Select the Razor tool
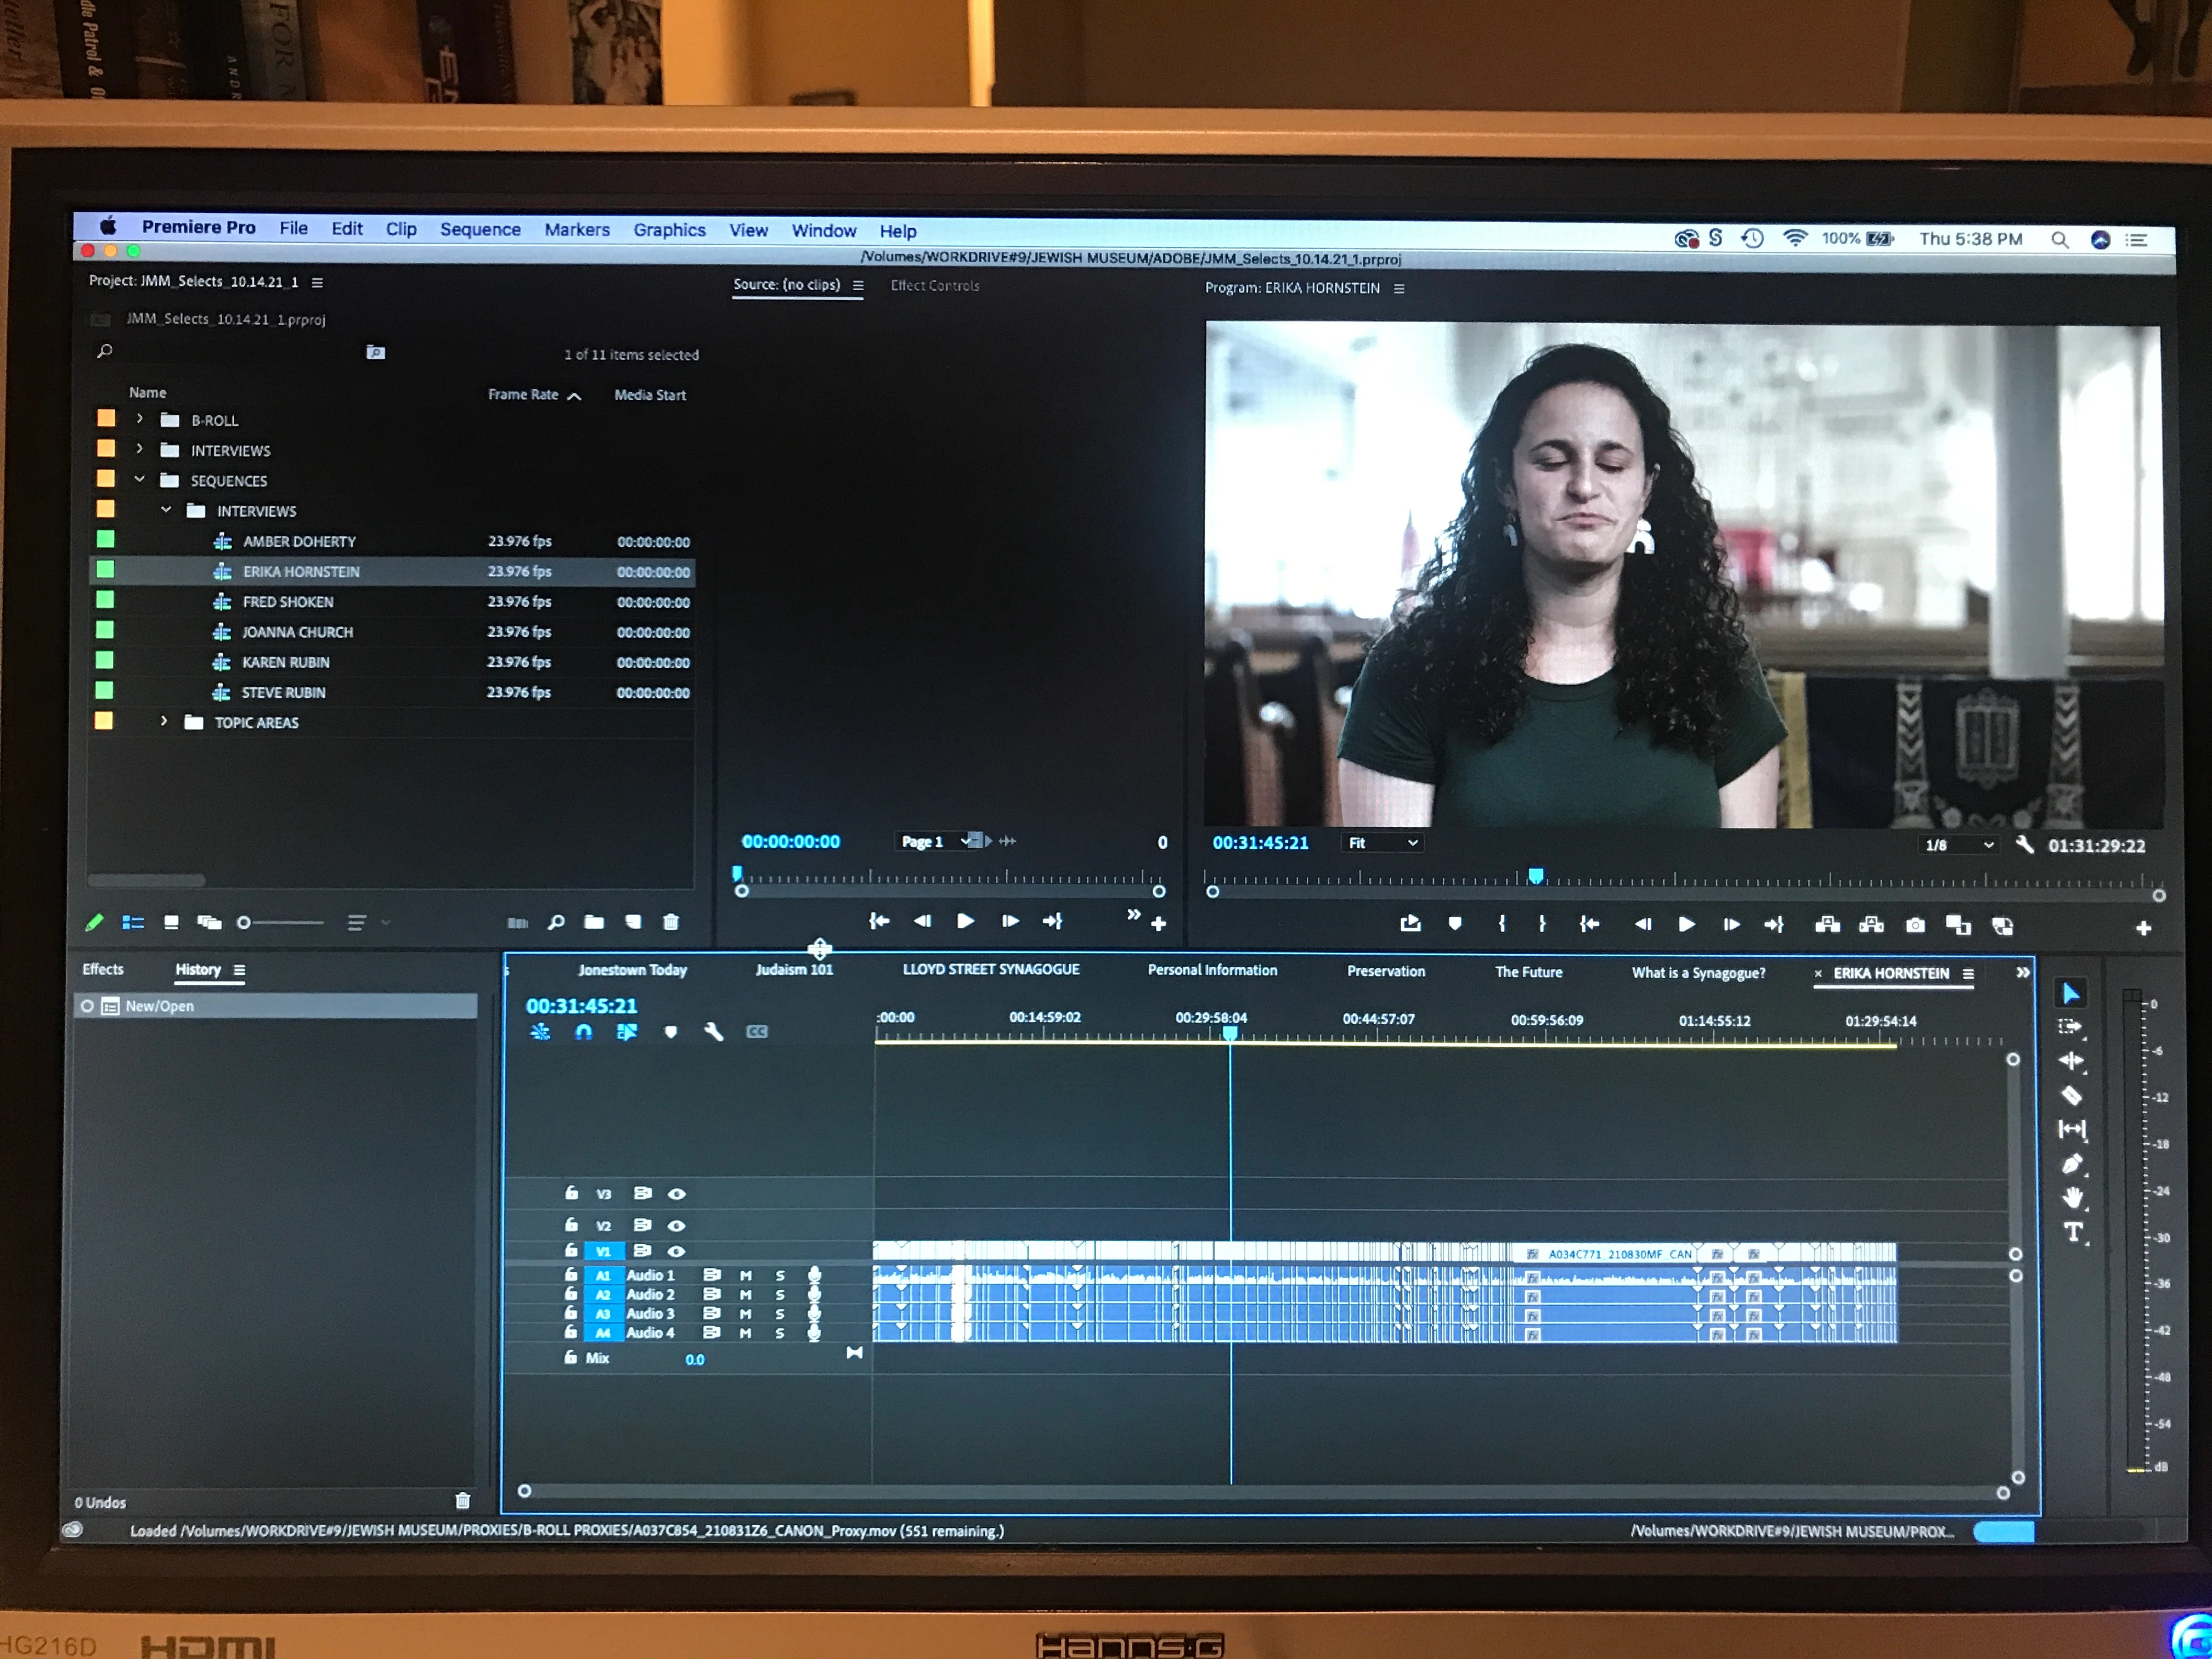This screenshot has height=1659, width=2212. [x=2071, y=1096]
